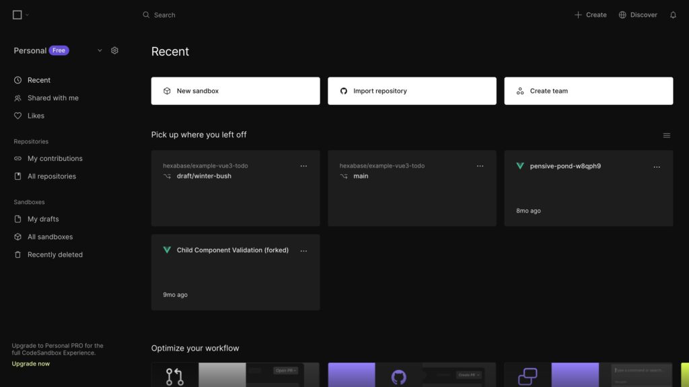Open the Discover globe link
The width and height of the screenshot is (689, 387).
click(x=638, y=15)
